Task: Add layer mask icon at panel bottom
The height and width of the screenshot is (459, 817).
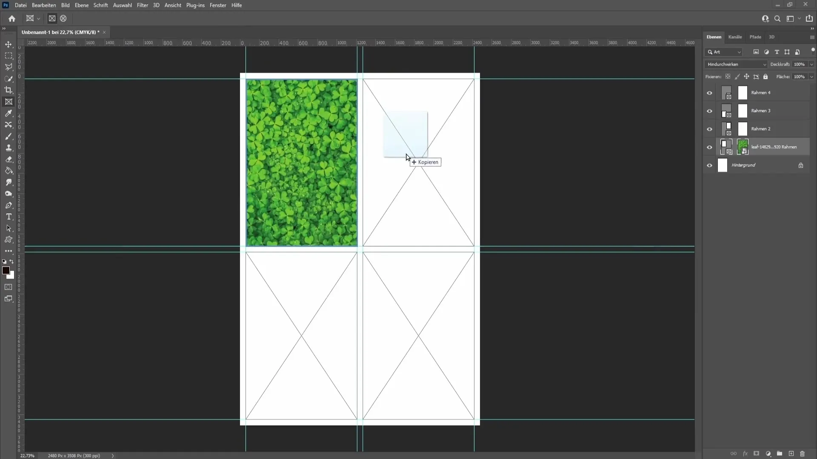Action: [x=756, y=454]
